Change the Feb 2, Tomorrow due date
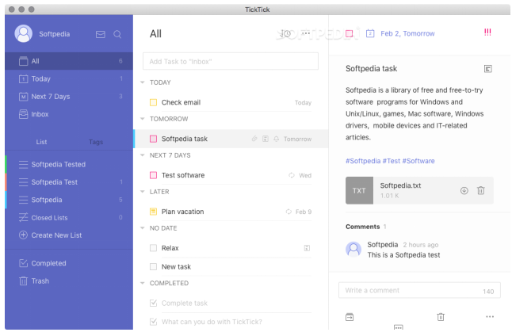 click(x=407, y=33)
